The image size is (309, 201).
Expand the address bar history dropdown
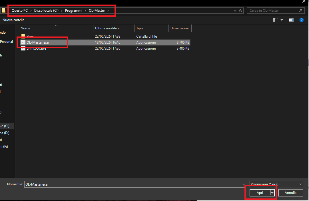235,11
